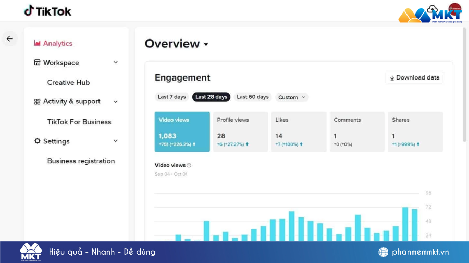The width and height of the screenshot is (469, 263).
Task: Select the Profile views metric card
Action: [240, 131]
